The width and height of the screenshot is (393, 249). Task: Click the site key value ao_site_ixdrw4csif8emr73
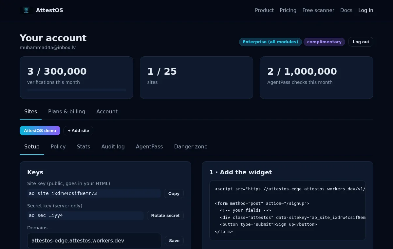pyautogui.click(x=94, y=193)
